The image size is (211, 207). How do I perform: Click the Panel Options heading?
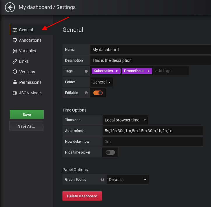pyautogui.click(x=75, y=170)
